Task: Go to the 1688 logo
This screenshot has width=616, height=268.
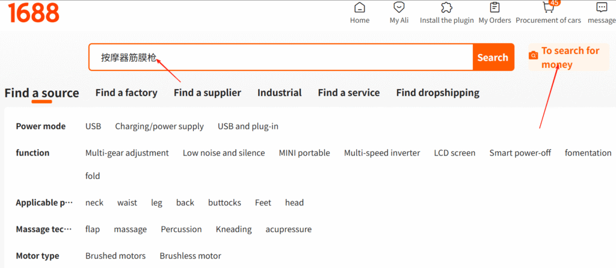Action: coord(34,13)
